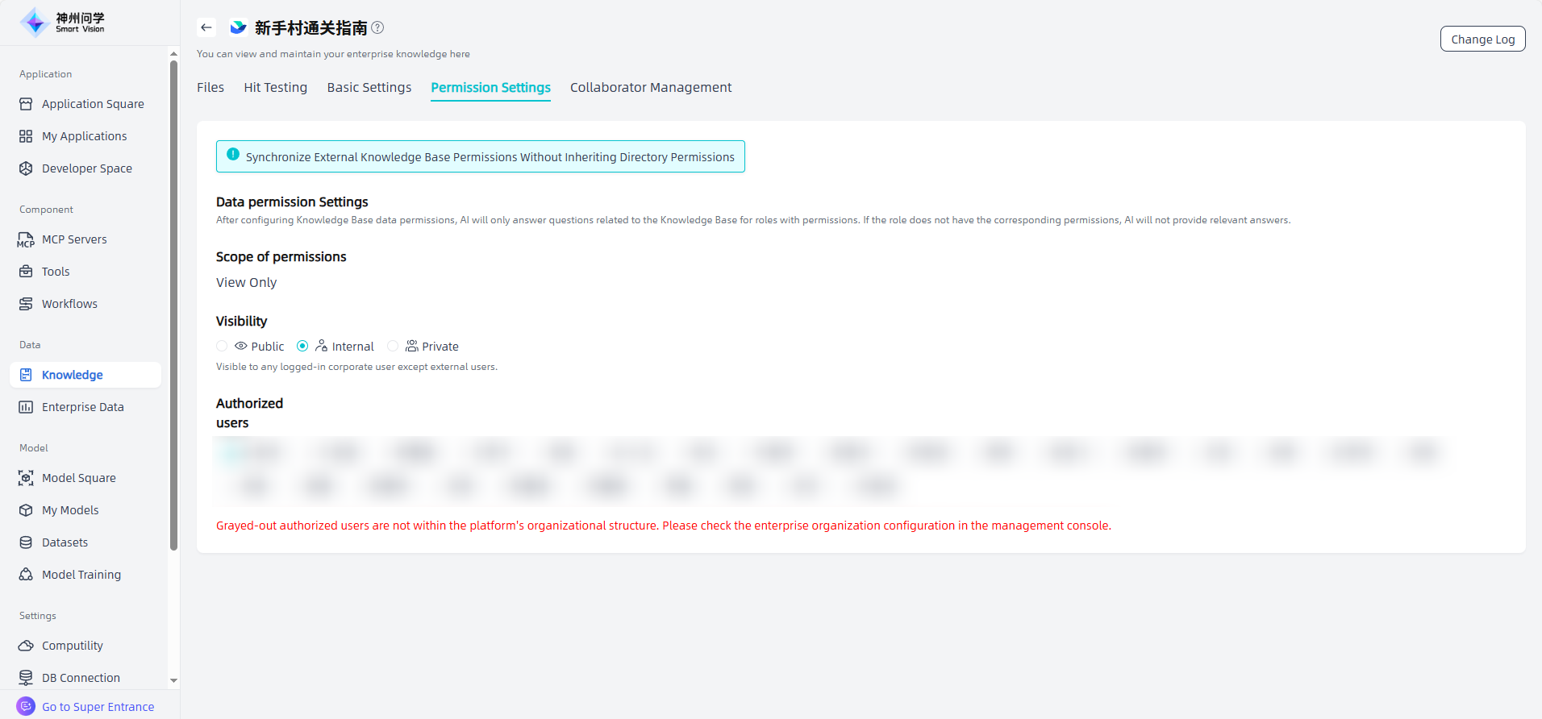Select the Public visibility option
The height and width of the screenshot is (719, 1542).
(x=222, y=346)
